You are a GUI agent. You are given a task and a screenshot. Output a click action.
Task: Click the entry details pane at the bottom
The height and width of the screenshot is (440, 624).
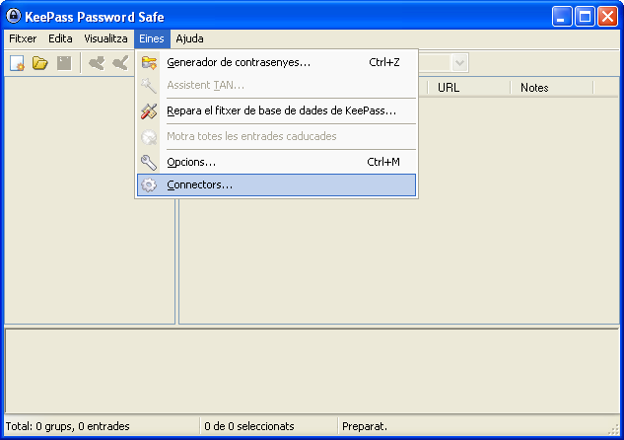point(312,371)
